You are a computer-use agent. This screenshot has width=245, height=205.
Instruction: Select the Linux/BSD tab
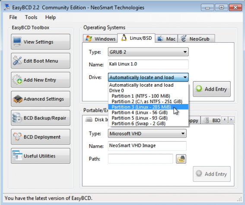[x=136, y=38]
